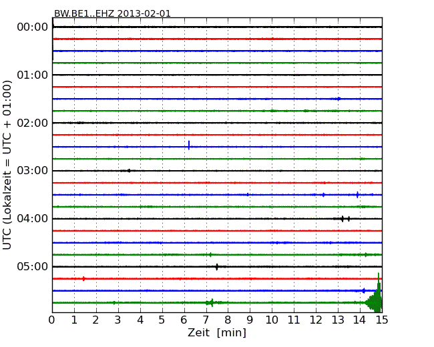The height and width of the screenshot is (347, 434).
Task: Click x-axis tick label 14
Action: click(359, 320)
